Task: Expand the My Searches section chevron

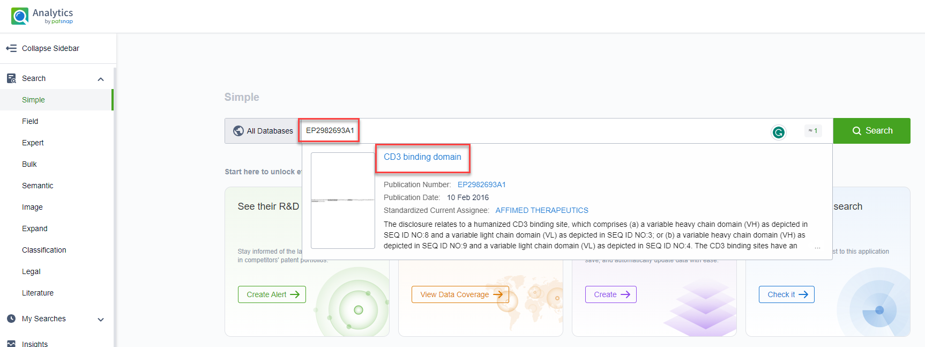Action: 101,319
